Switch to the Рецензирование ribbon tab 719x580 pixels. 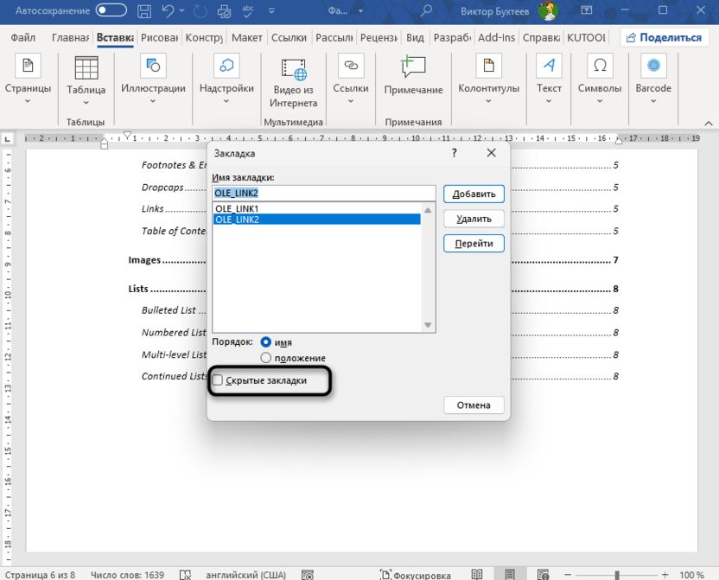(x=380, y=37)
